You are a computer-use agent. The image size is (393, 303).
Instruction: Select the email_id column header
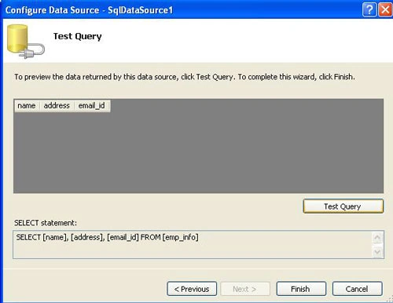click(92, 106)
